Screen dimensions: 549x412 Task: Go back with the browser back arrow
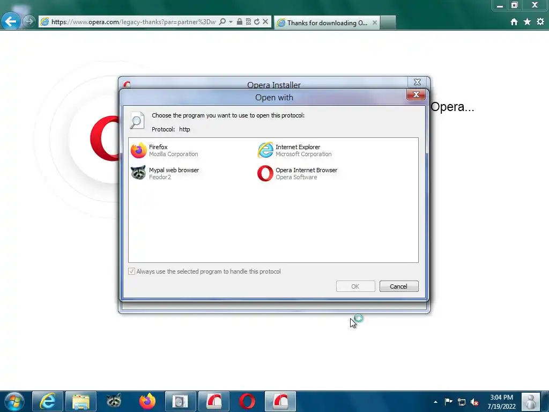11,21
